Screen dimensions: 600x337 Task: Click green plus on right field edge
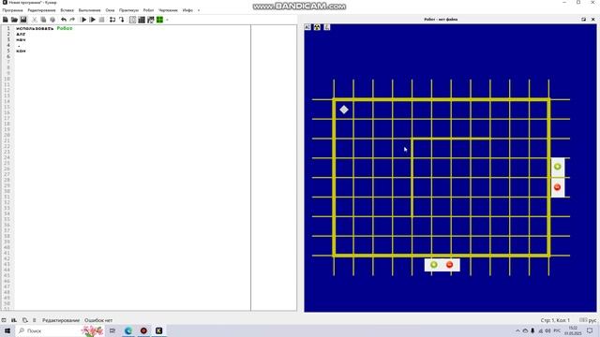(558, 167)
